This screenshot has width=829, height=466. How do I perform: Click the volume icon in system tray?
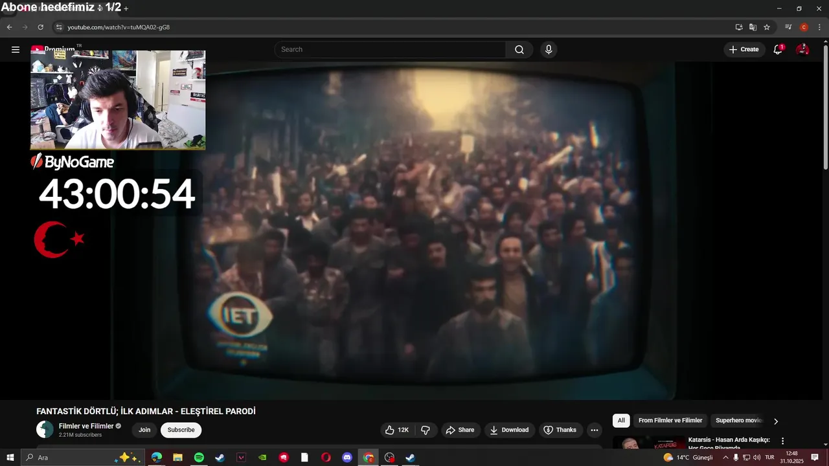tap(756, 458)
